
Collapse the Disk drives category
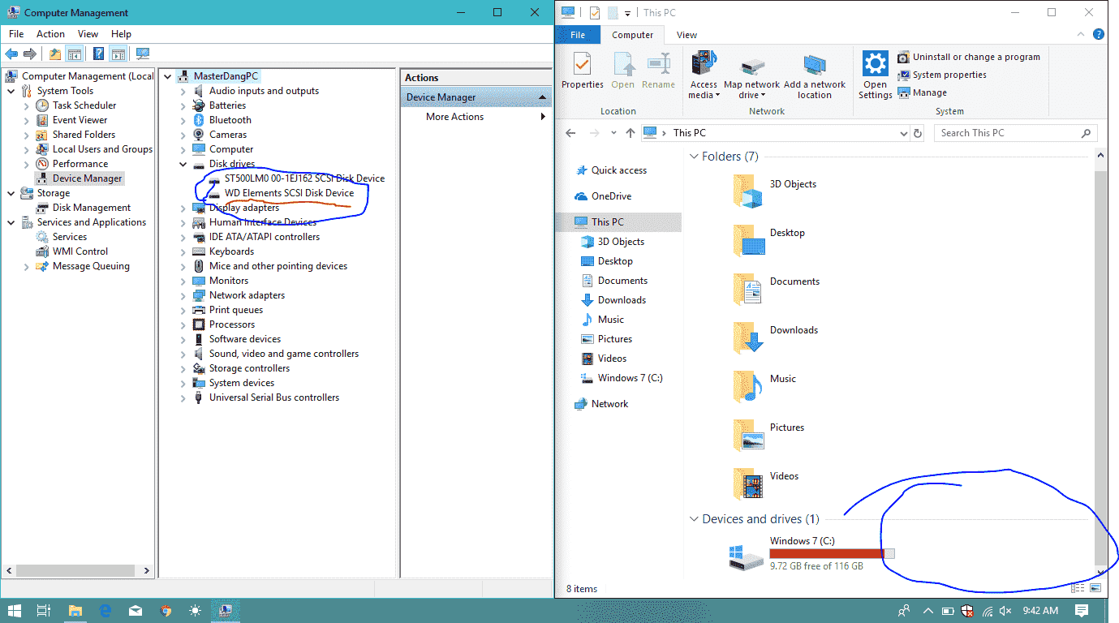pyautogui.click(x=183, y=164)
